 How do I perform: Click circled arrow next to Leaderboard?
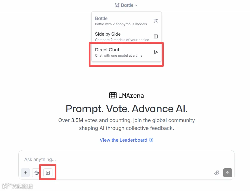pos(151,140)
